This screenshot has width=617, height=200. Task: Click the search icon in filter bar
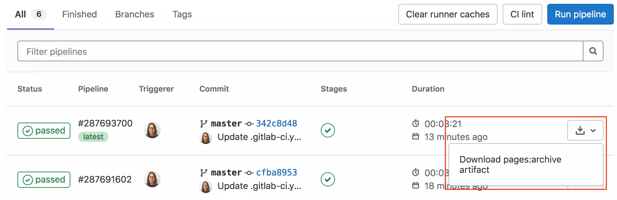click(593, 51)
